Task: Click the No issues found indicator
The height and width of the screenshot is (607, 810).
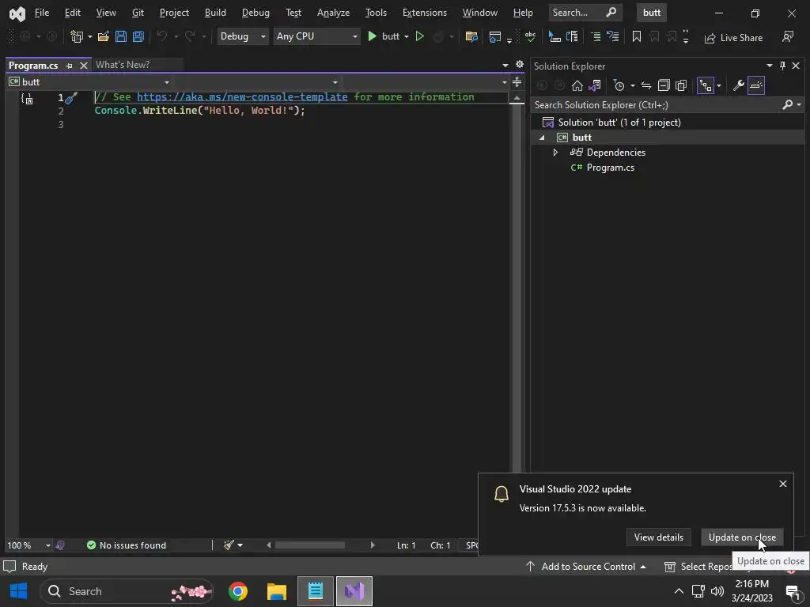Action: point(127,545)
